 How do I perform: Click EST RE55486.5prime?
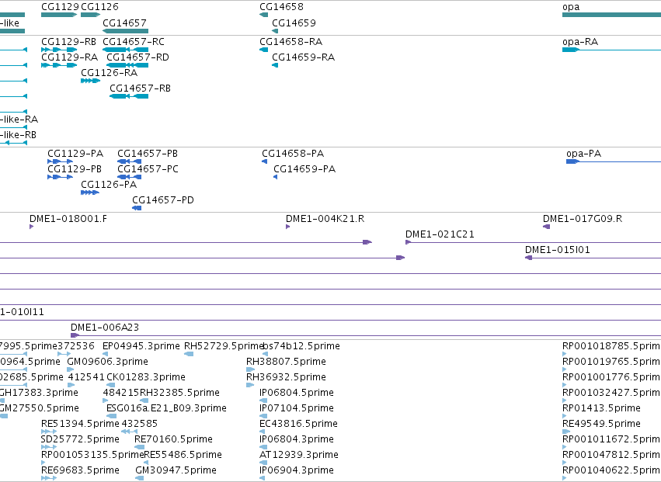[183, 455]
